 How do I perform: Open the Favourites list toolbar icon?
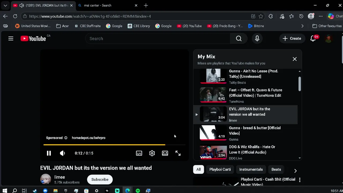292,16
